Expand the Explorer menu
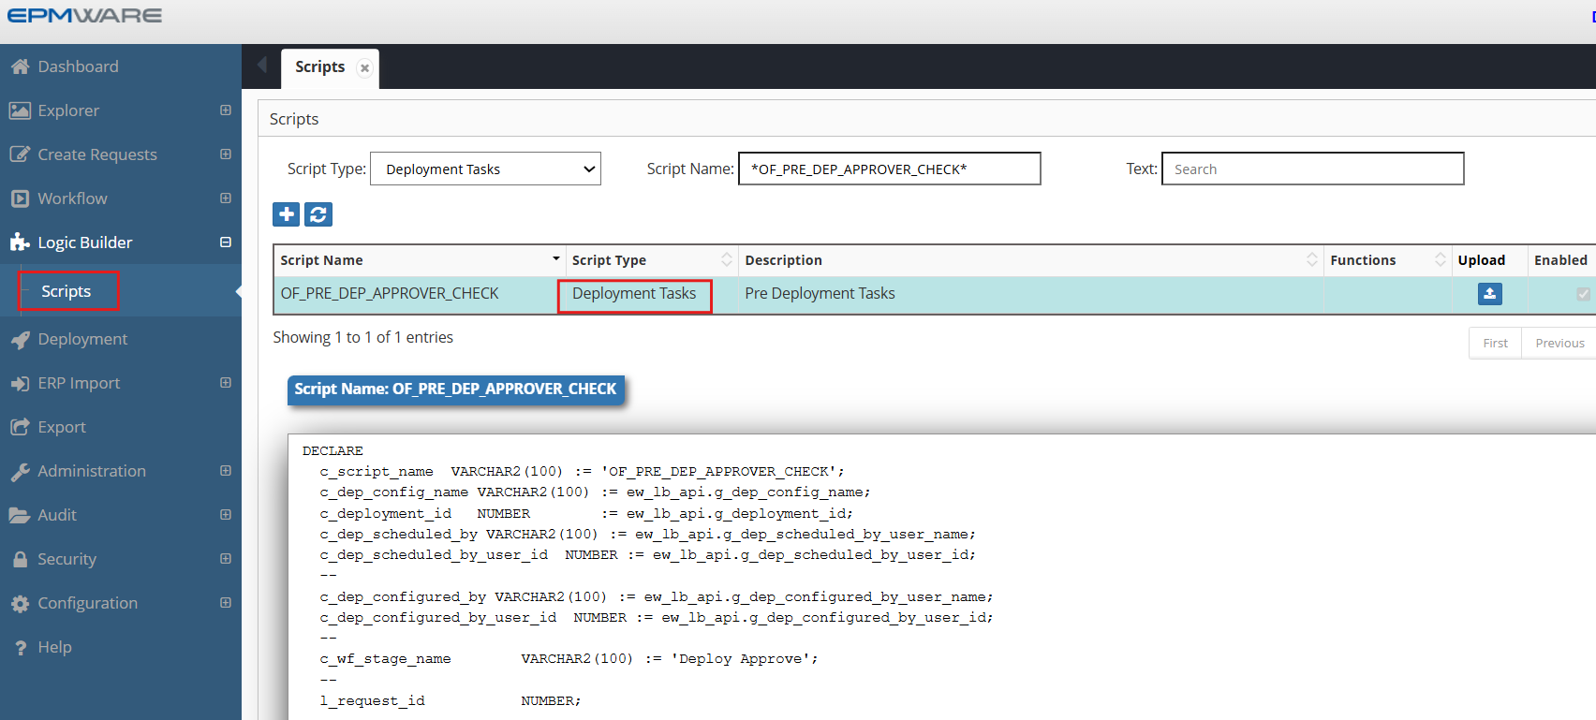Viewport: 1596px width, 720px height. tap(226, 110)
